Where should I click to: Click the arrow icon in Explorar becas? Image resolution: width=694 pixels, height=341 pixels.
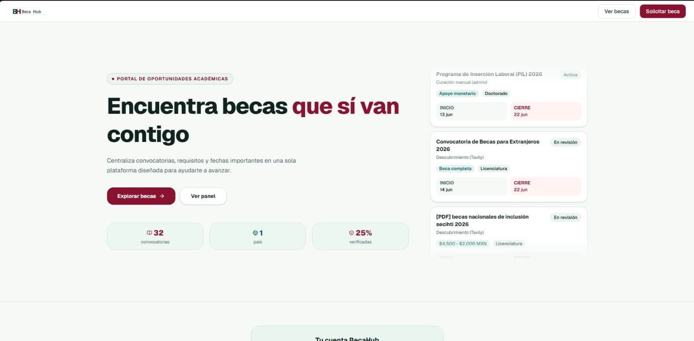[162, 196]
